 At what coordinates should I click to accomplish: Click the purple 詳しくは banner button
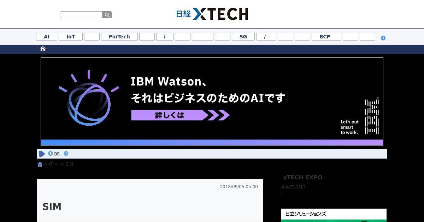(180, 115)
